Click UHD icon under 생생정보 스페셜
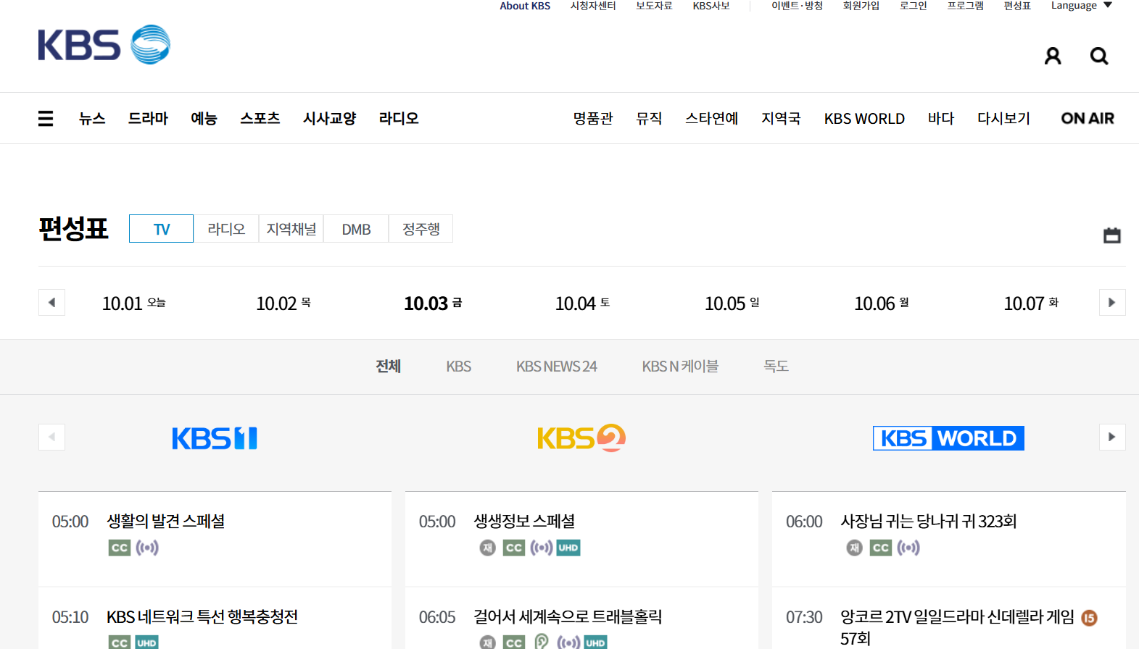Viewport: 1139px width, 649px height. click(x=568, y=548)
